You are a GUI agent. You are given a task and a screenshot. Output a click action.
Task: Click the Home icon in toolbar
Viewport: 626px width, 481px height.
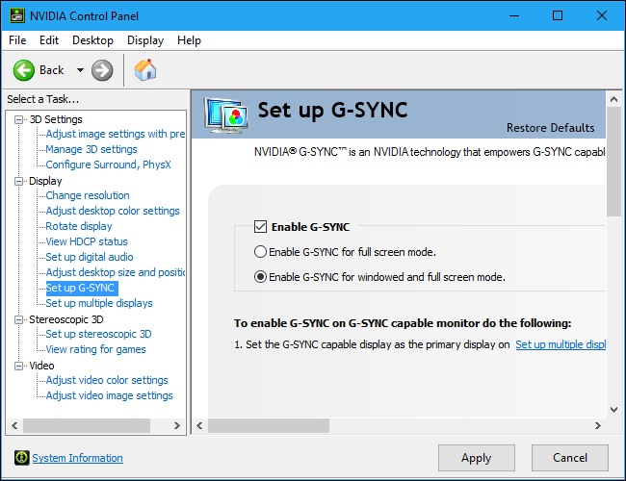145,70
